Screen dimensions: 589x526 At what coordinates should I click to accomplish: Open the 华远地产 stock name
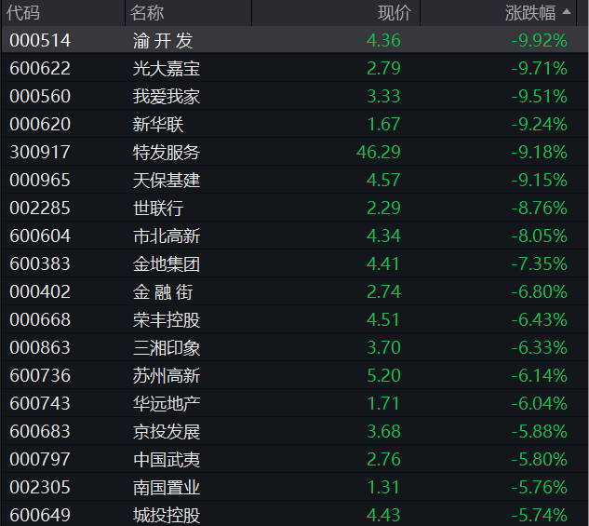pyautogui.click(x=167, y=403)
